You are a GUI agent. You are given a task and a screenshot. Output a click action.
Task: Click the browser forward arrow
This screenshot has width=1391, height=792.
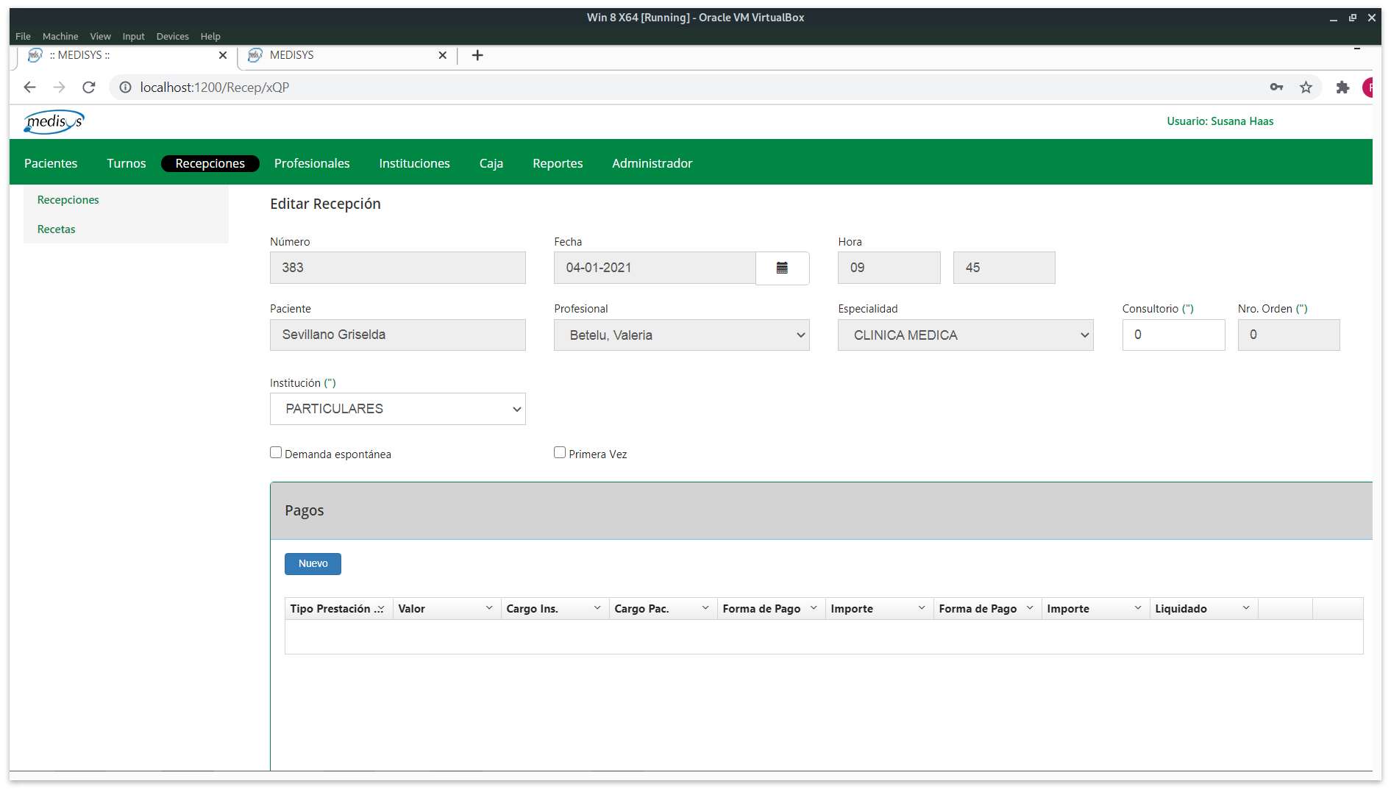(x=60, y=88)
